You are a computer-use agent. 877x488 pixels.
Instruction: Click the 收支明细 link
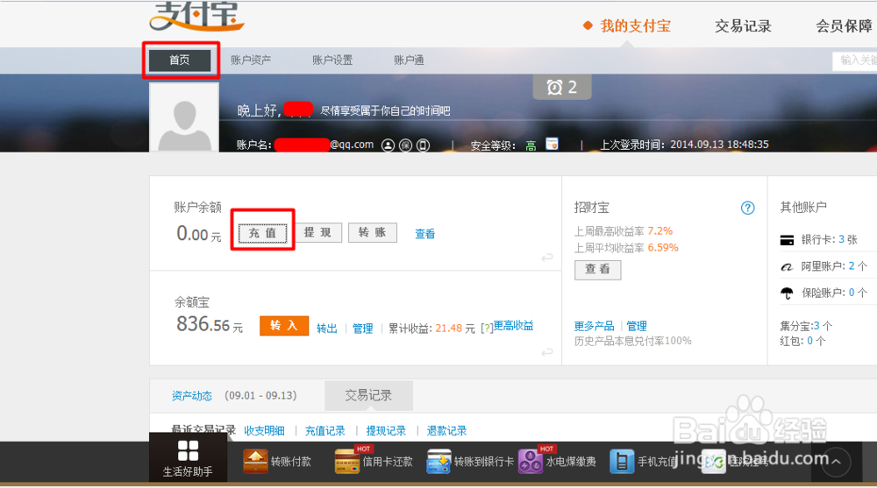click(x=264, y=431)
